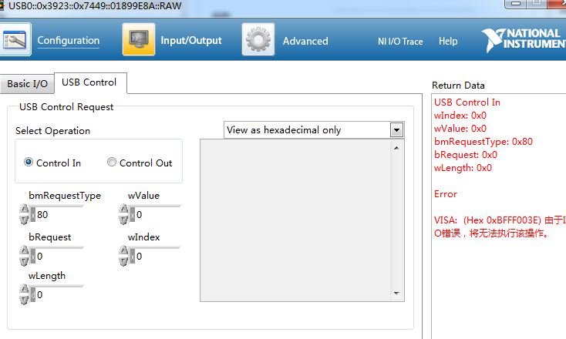The height and width of the screenshot is (339, 566).
Task: Click the wLength stepper arrows
Action: (23, 294)
